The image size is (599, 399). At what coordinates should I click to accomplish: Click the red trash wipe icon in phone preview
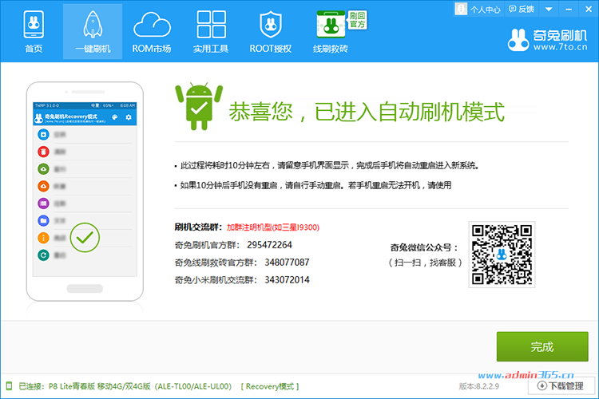44,152
